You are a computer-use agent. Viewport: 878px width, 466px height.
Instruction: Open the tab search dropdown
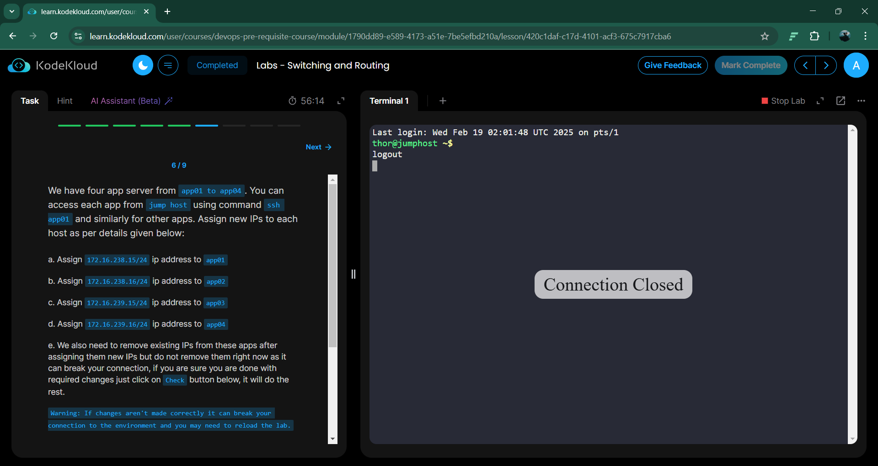point(12,11)
